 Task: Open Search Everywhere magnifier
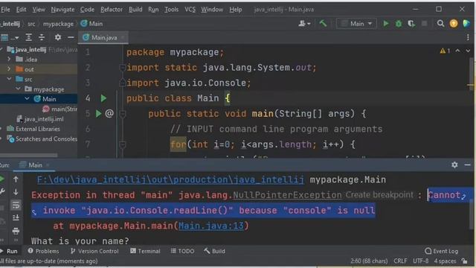click(440, 23)
